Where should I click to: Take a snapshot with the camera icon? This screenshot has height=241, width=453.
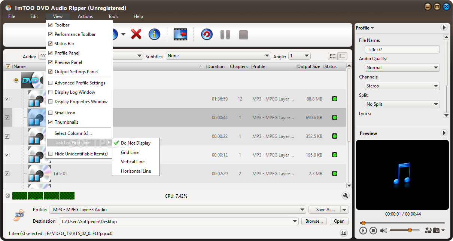(436, 231)
